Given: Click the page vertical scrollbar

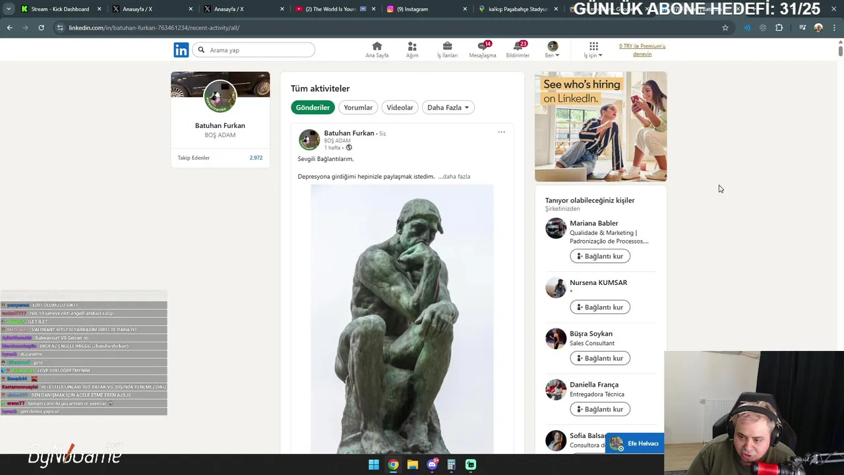Looking at the screenshot, I should tap(840, 50).
